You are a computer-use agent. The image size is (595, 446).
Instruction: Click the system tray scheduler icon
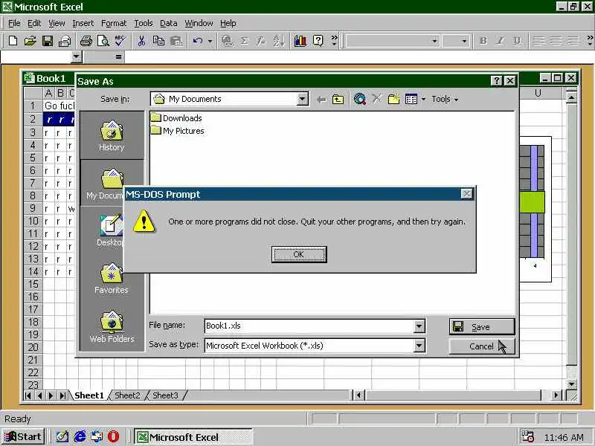coord(528,437)
